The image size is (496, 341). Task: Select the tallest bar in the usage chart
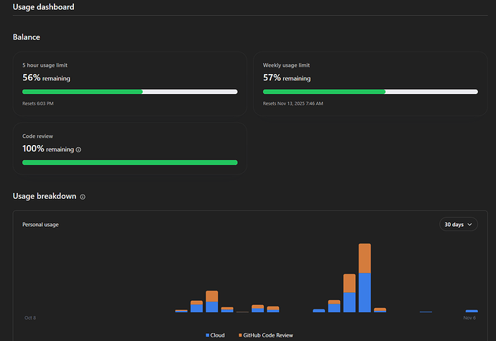pyautogui.click(x=364, y=278)
